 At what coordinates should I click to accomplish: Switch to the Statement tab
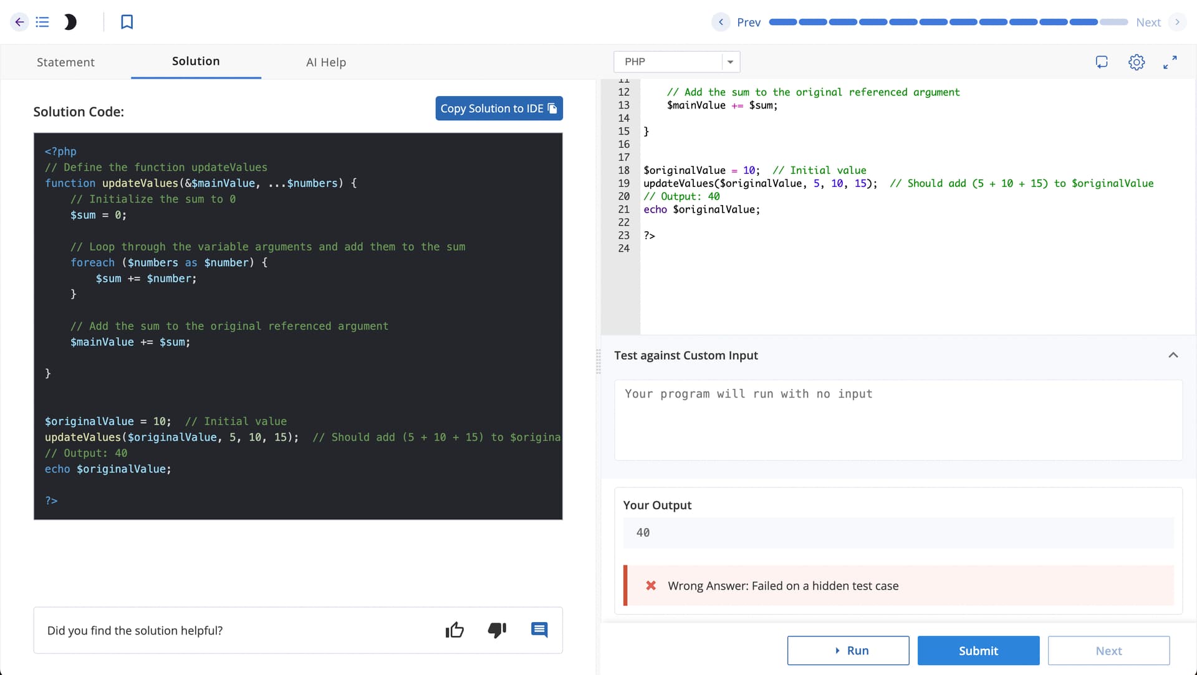65,62
